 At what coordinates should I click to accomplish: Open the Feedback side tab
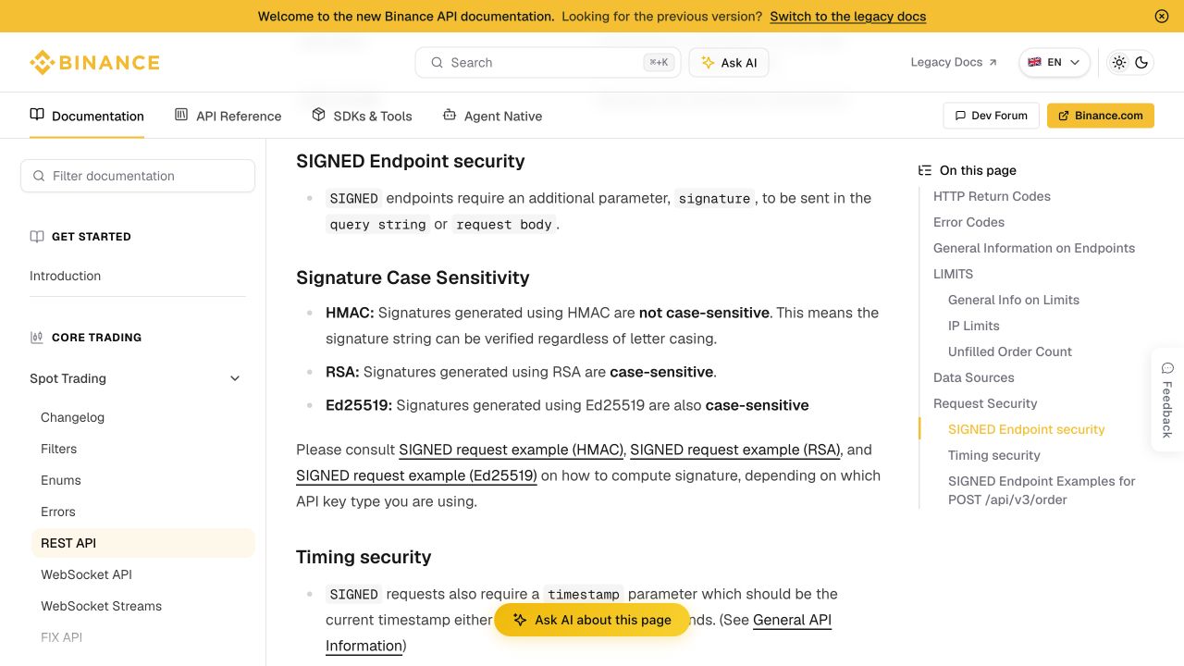1167,400
